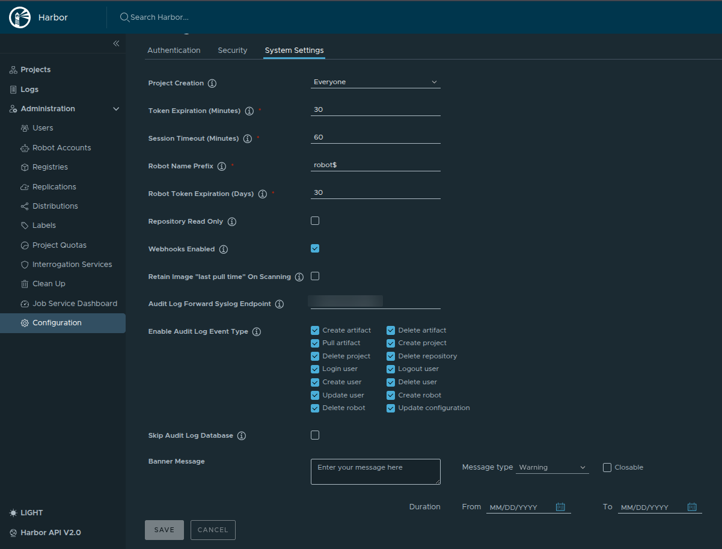722x549 pixels.
Task: Click info icon next to Enable Audit Log Event Type
Action: [x=256, y=332]
